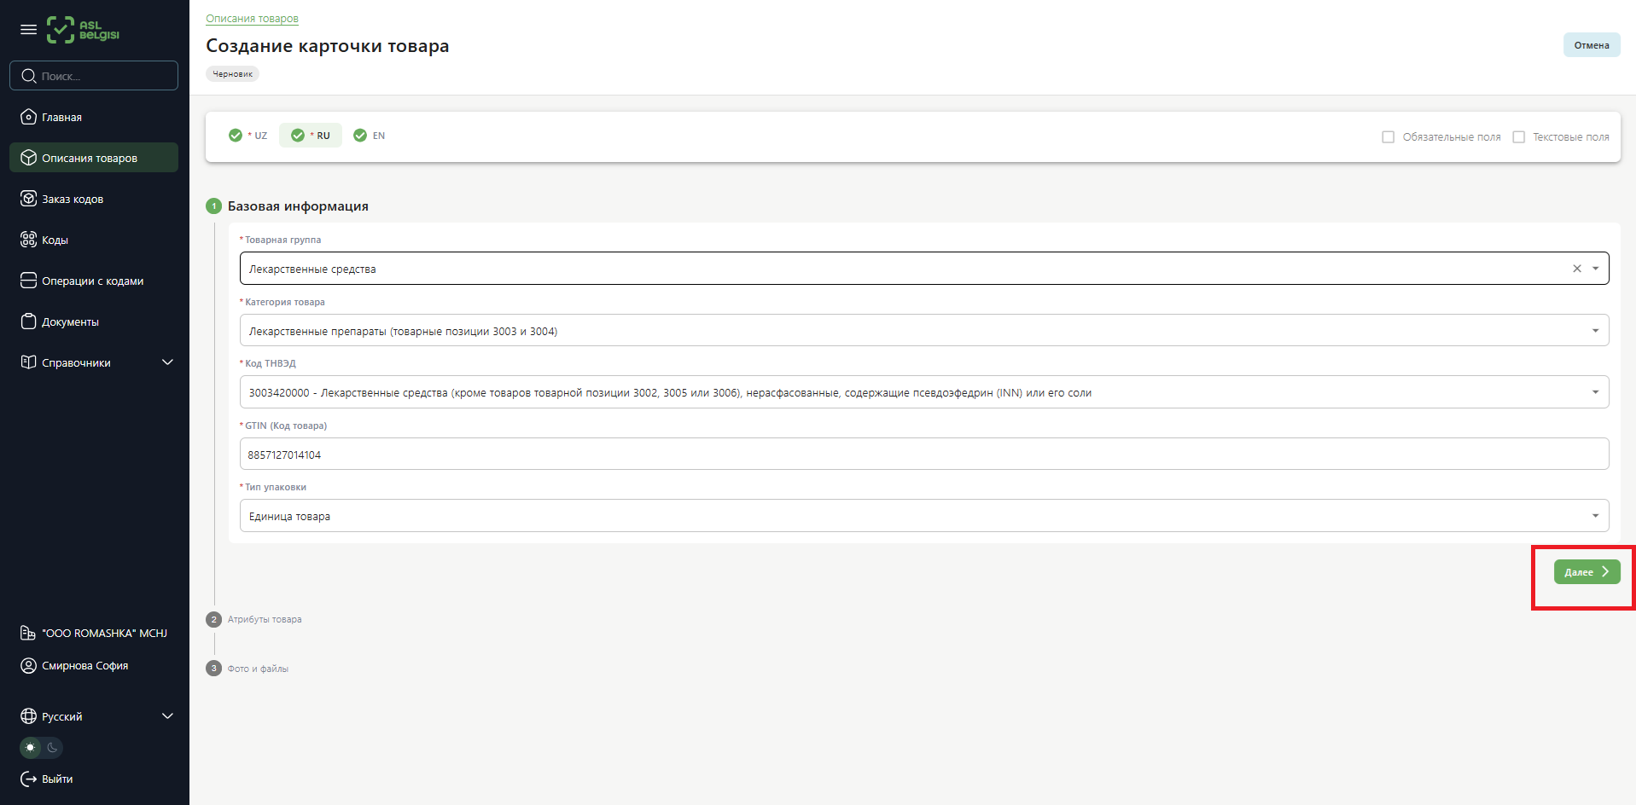Clear the Товарная группа selection
Viewport: 1636px width, 805px height.
coord(1577,269)
